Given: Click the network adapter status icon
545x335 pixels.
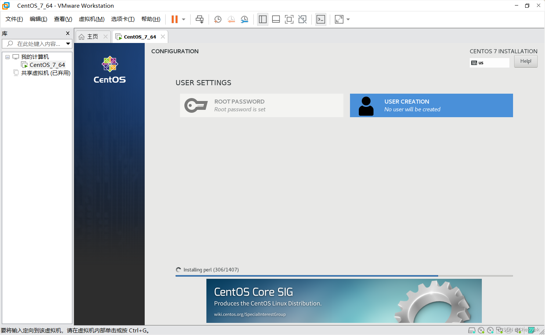Looking at the screenshot, I should 499,330.
